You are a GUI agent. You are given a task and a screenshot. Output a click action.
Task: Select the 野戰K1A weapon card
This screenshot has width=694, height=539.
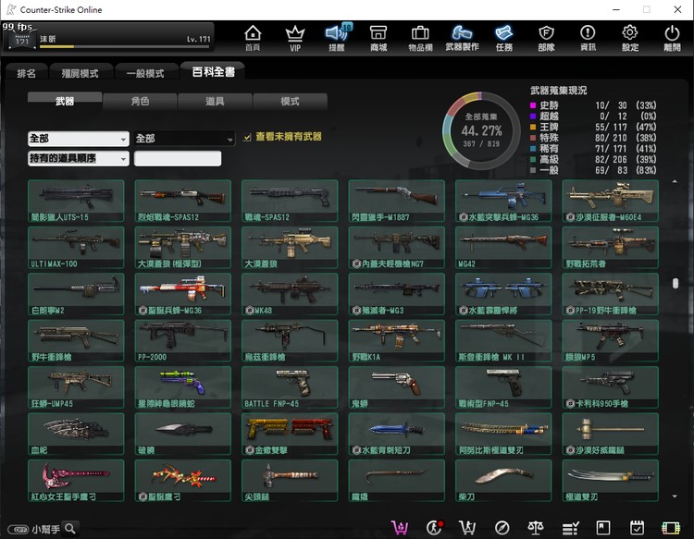pyautogui.click(x=397, y=340)
